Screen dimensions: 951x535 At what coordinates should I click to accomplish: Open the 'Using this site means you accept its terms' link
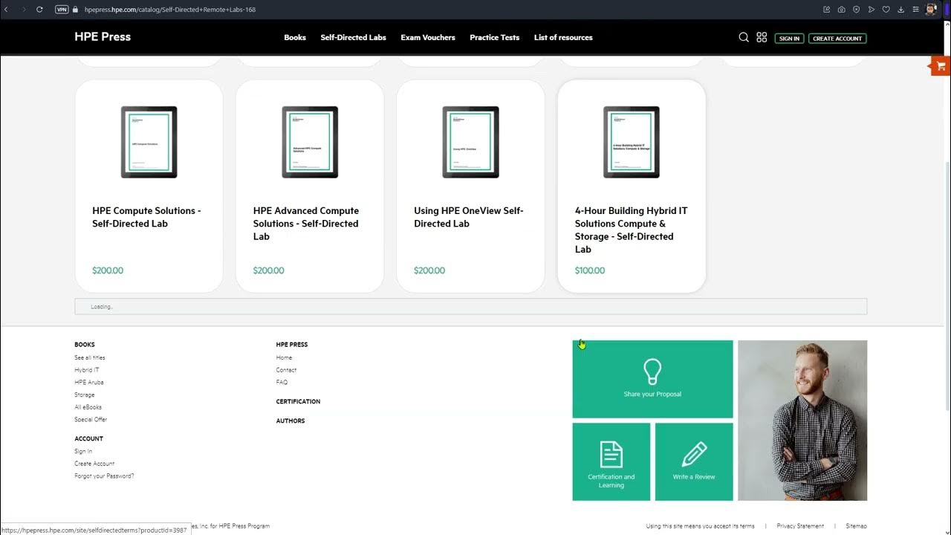coord(700,526)
